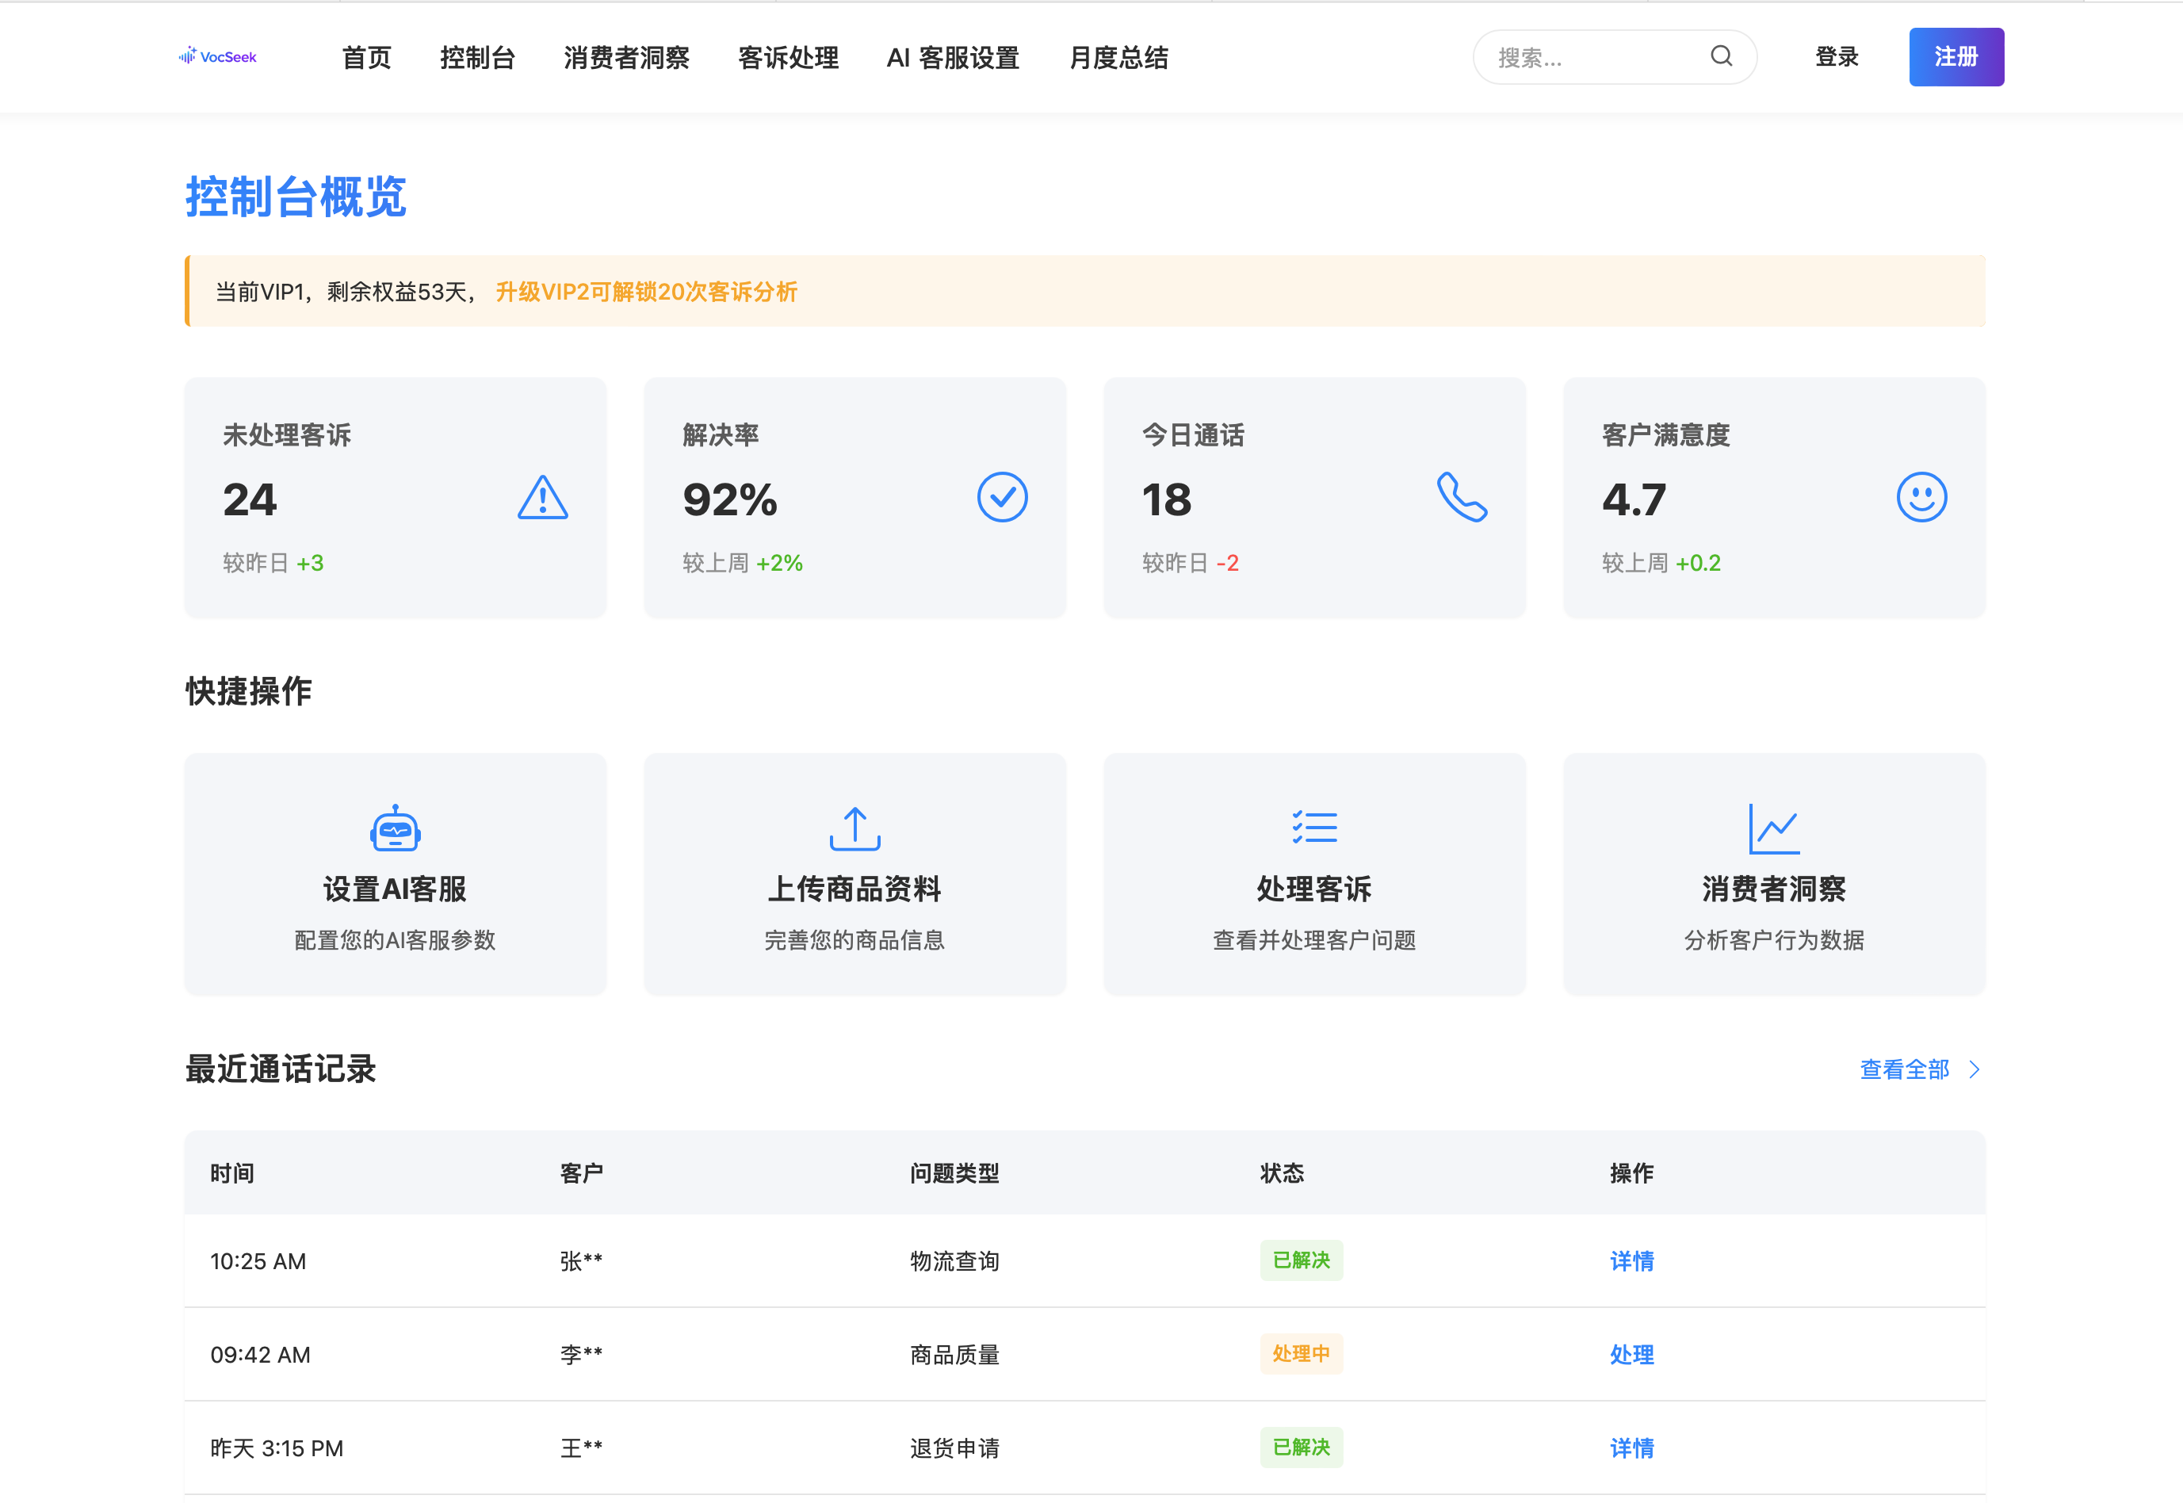
Task: Open the 升级VIP2 upgrade link
Action: [x=646, y=292]
